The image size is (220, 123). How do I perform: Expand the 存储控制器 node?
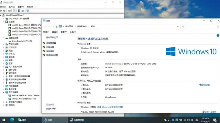pyautogui.click(x=3, y=44)
